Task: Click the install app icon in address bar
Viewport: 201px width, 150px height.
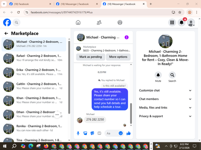Action: 173,12
